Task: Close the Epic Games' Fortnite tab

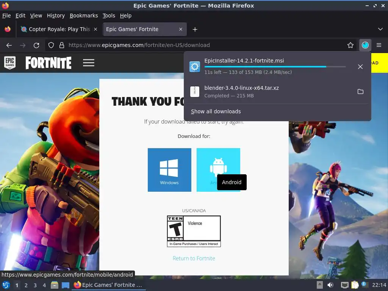Action: click(x=181, y=29)
